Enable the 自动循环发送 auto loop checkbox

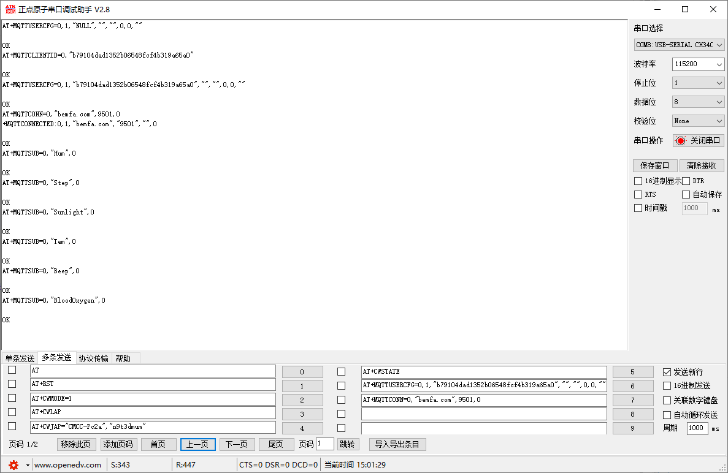pyautogui.click(x=667, y=415)
